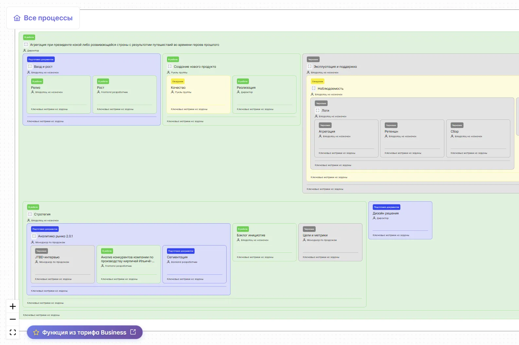This screenshot has height=345, width=519.
Task: Go to Все процессы breadcrumb label
Action: tap(48, 18)
